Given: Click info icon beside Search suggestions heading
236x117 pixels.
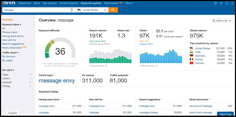Looking at the screenshot, I should click(x=162, y=99).
